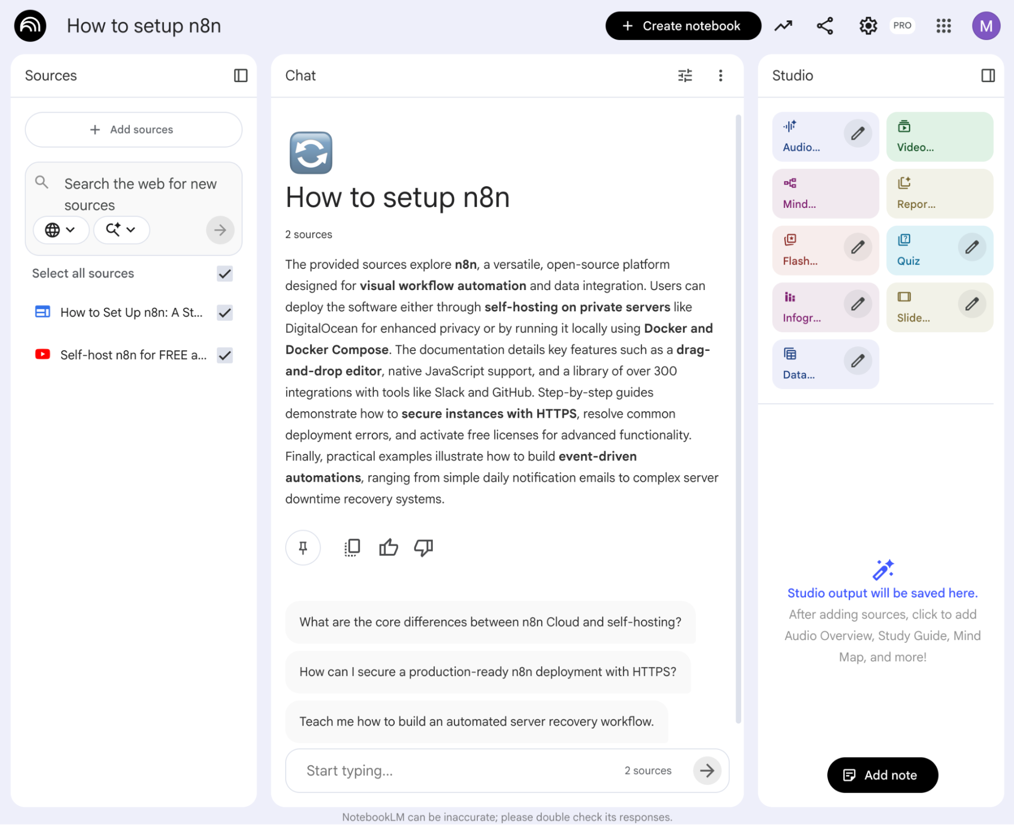
Task: Open the Chat three-dot options menu
Action: click(x=720, y=75)
